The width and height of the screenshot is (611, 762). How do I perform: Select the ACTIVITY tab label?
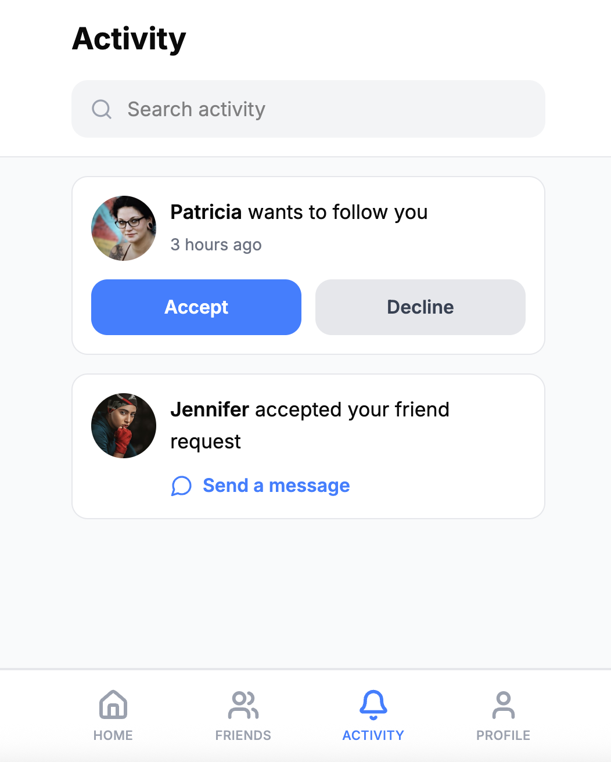[373, 735]
